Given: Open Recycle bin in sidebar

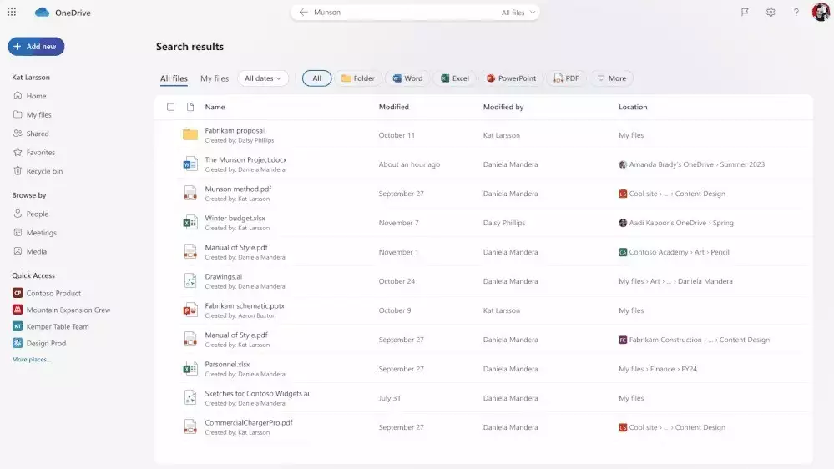Looking at the screenshot, I should [x=38, y=171].
